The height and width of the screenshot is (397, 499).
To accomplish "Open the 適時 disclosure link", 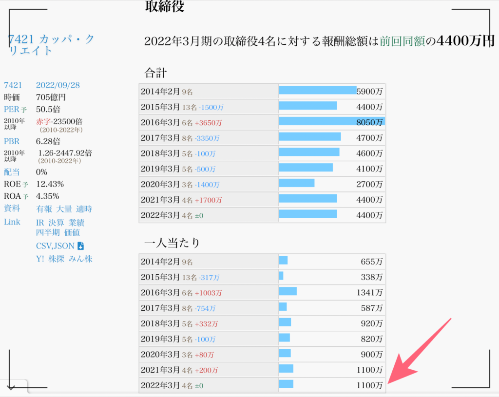I will (x=84, y=209).
